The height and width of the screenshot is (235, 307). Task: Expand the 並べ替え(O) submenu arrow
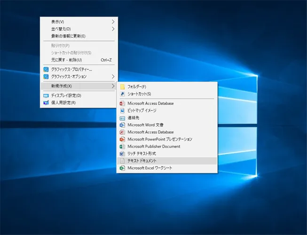tap(113, 29)
